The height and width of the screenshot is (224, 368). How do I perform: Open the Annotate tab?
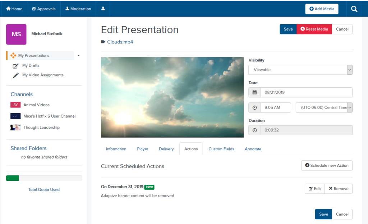click(253, 149)
